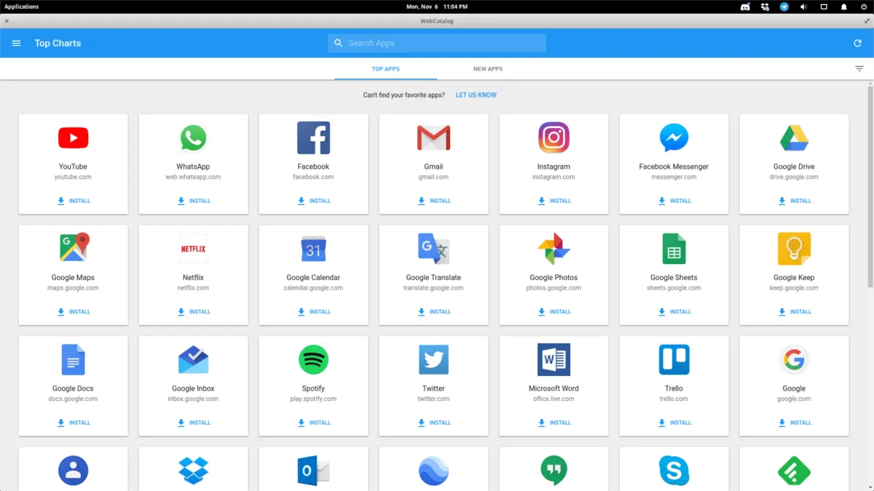Click the Facebook app icon
The width and height of the screenshot is (874, 491).
click(313, 137)
